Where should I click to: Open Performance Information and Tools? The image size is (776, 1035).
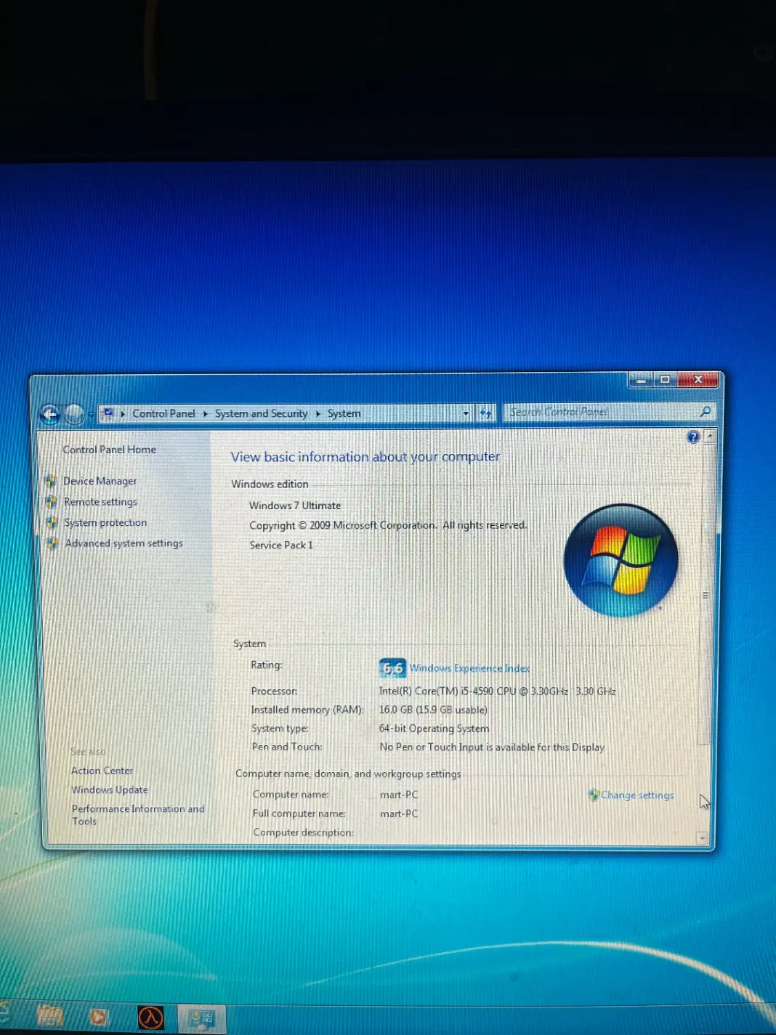(x=138, y=815)
